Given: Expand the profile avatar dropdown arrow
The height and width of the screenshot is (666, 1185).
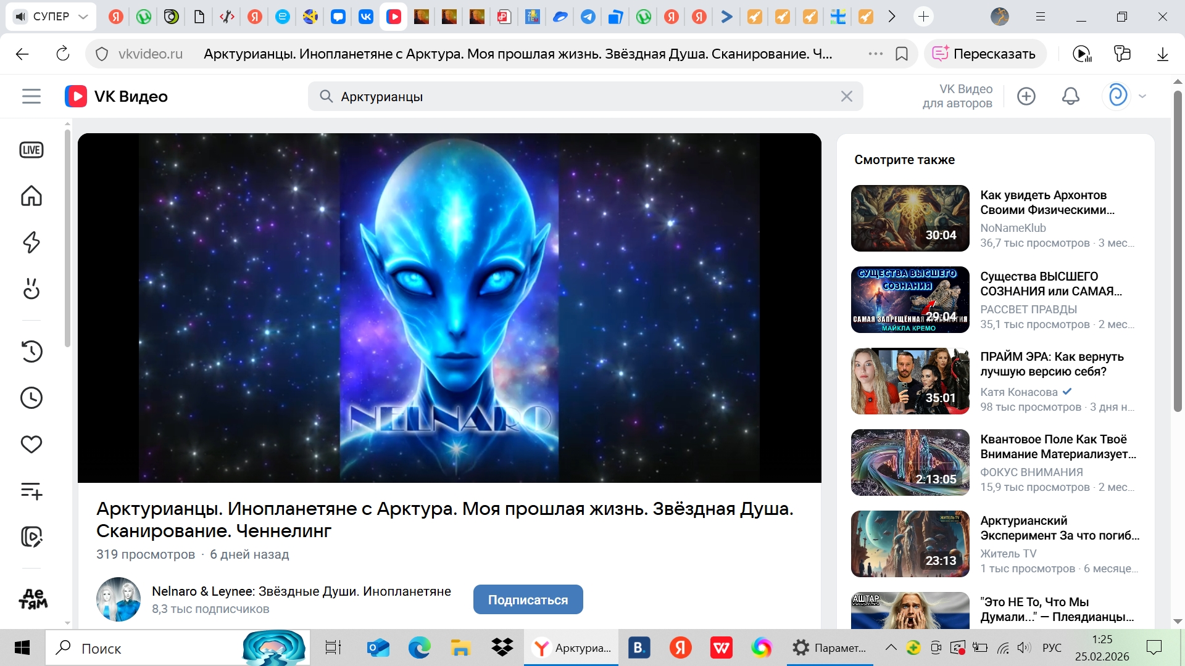Looking at the screenshot, I should 1142,96.
